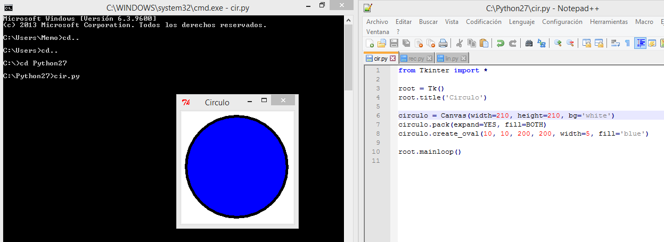Viewport: 664px width, 242px height.
Task: Close the cir.py tab
Action: [x=393, y=59]
